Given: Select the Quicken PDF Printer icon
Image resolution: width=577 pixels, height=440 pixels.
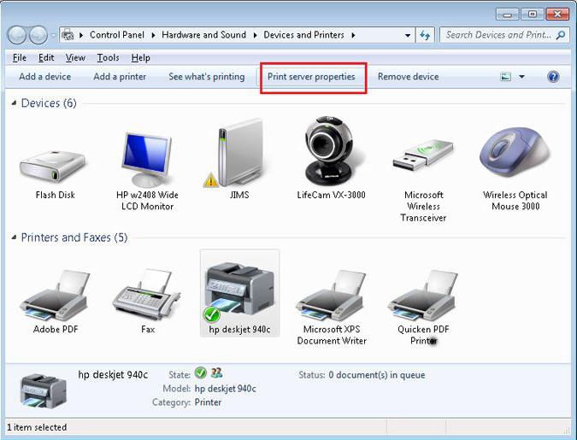Looking at the screenshot, I should [423, 295].
